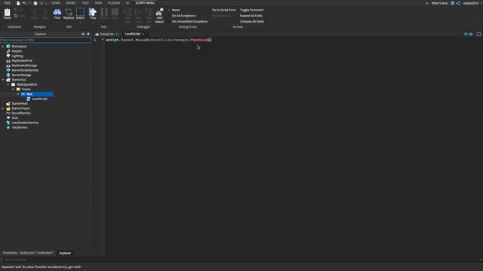
Task: Switch to the PLUGINS ribbon tab
Action: pyautogui.click(x=114, y=3)
